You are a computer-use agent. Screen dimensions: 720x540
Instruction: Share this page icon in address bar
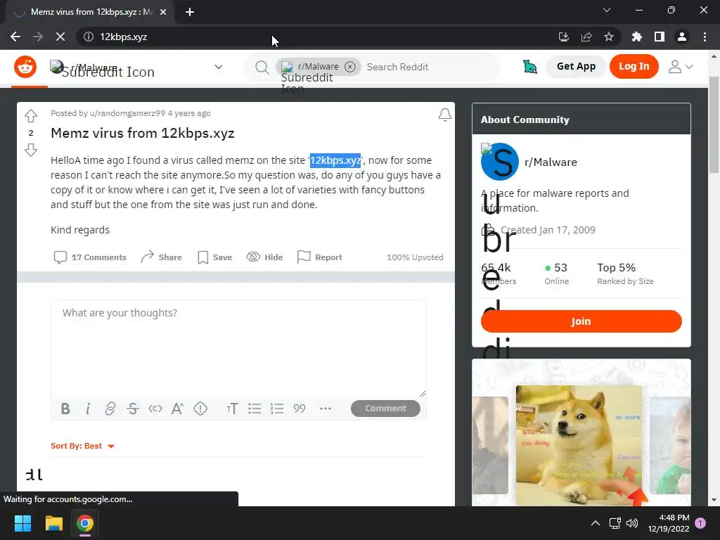click(586, 37)
